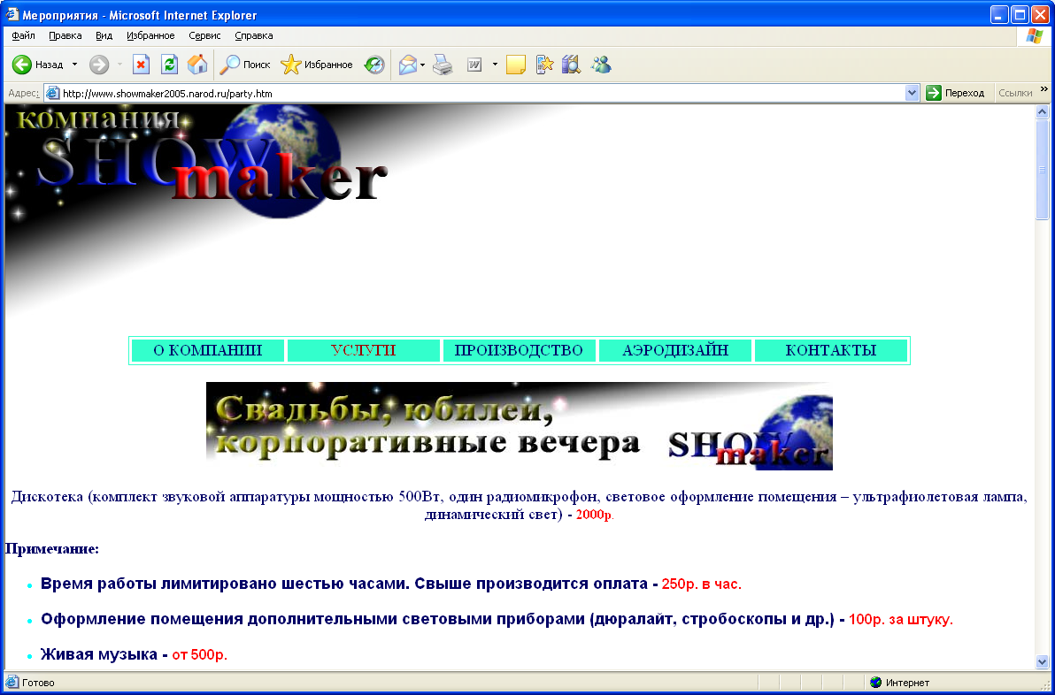1055x695 pixels.
Task: Open the Справка menu
Action: coord(254,35)
